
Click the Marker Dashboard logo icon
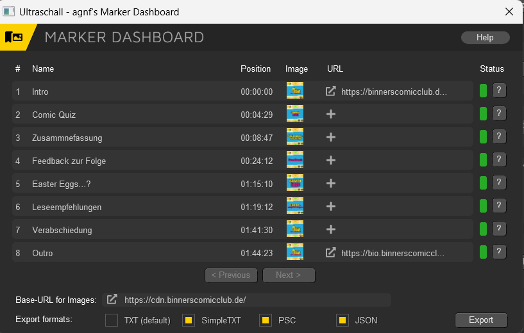[x=14, y=38]
